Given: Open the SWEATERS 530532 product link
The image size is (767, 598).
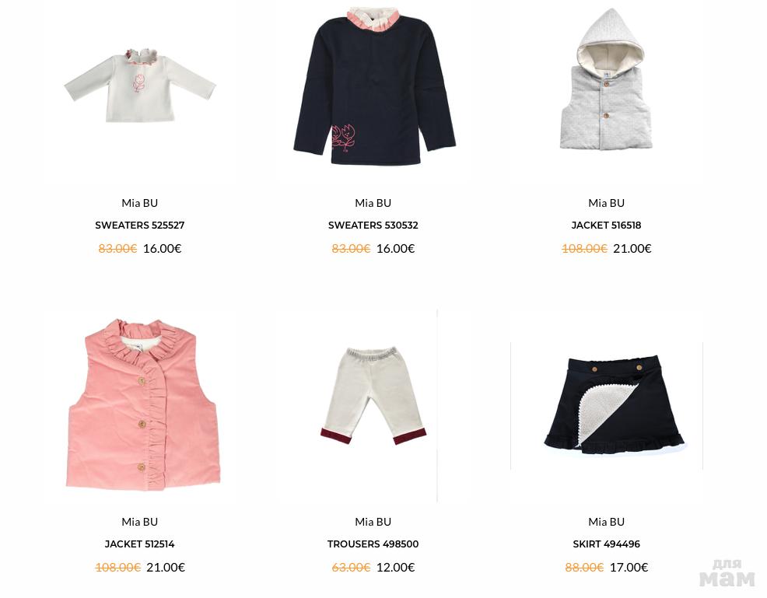Looking at the screenshot, I should [373, 226].
